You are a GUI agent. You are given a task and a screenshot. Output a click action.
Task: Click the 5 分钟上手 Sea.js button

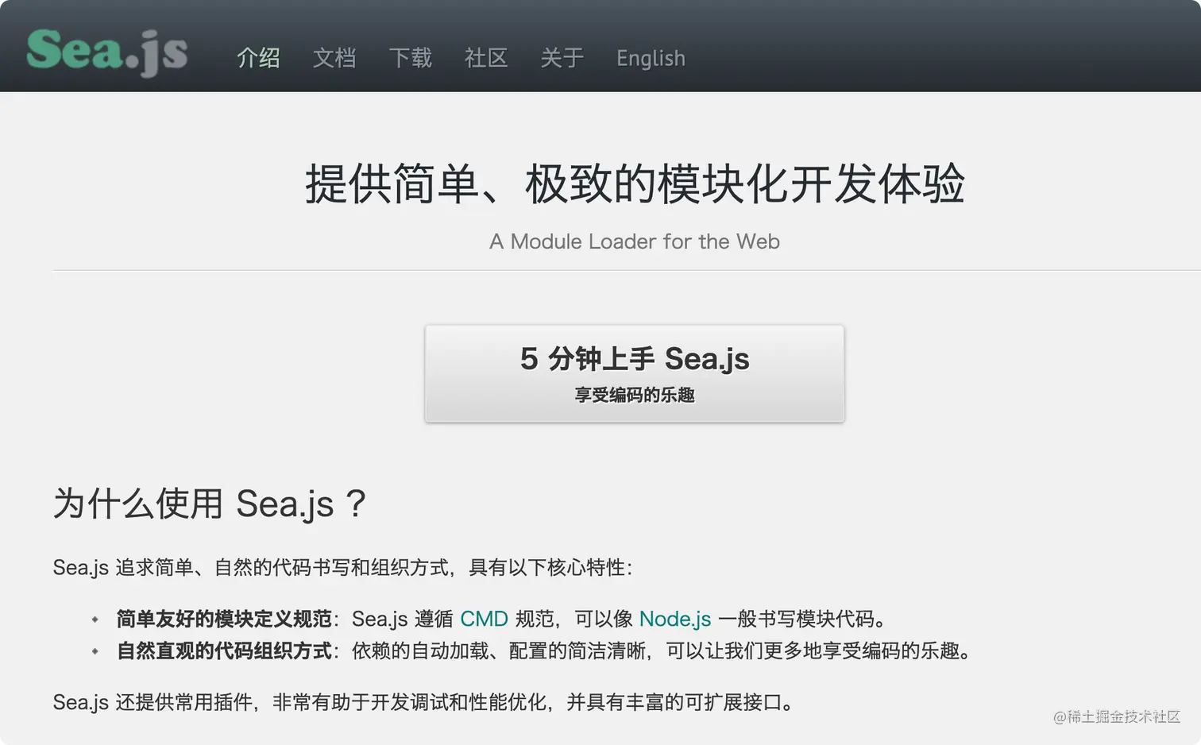click(x=635, y=373)
